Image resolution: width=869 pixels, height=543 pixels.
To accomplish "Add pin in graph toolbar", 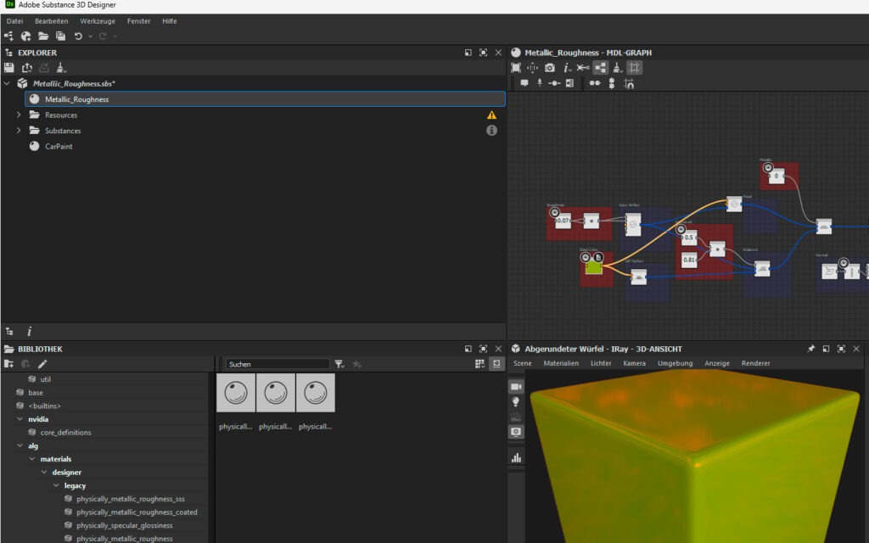I will coord(539,83).
